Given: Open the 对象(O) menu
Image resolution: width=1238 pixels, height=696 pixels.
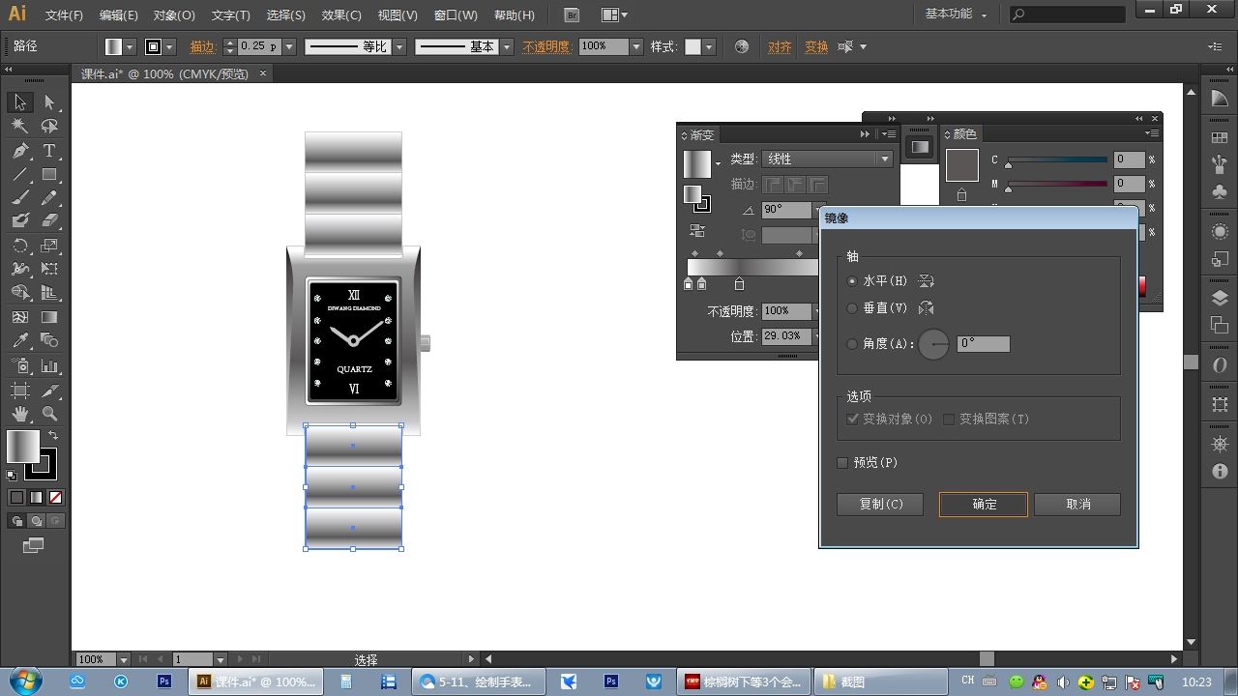Looking at the screenshot, I should (174, 15).
